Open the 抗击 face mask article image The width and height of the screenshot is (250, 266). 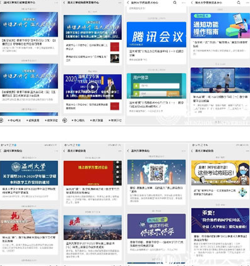tap(29, 222)
